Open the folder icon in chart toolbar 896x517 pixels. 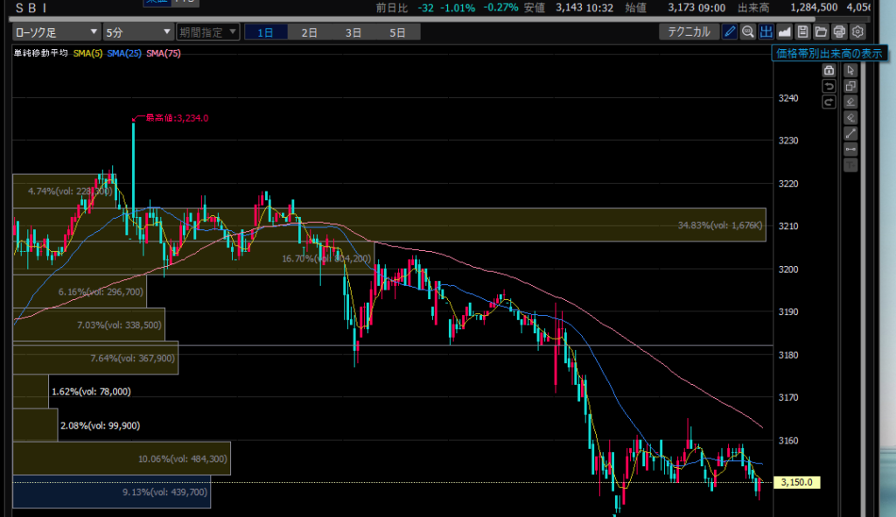tap(821, 32)
